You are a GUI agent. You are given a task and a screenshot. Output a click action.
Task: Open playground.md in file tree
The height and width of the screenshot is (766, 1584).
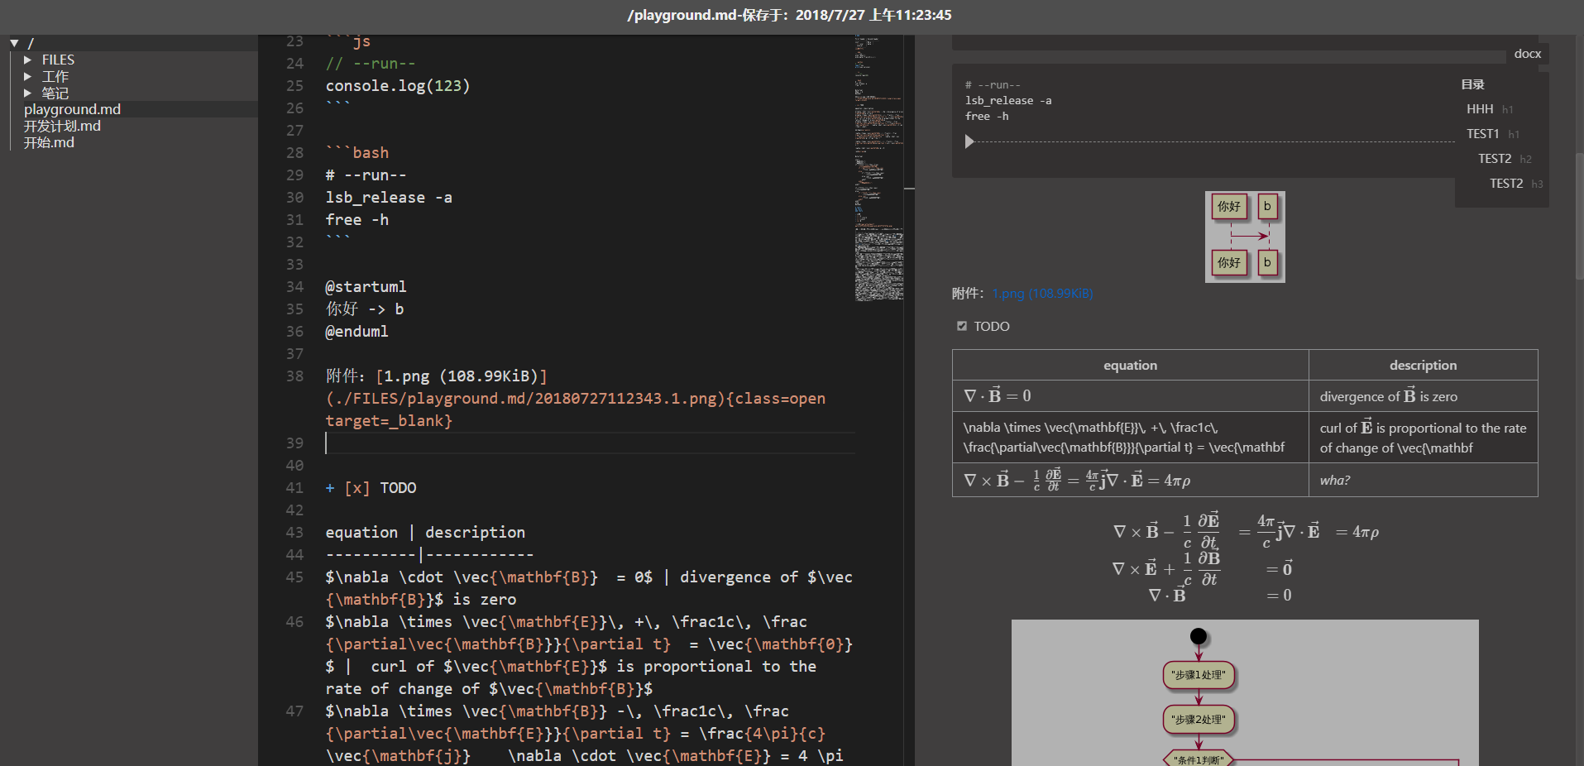(x=72, y=109)
